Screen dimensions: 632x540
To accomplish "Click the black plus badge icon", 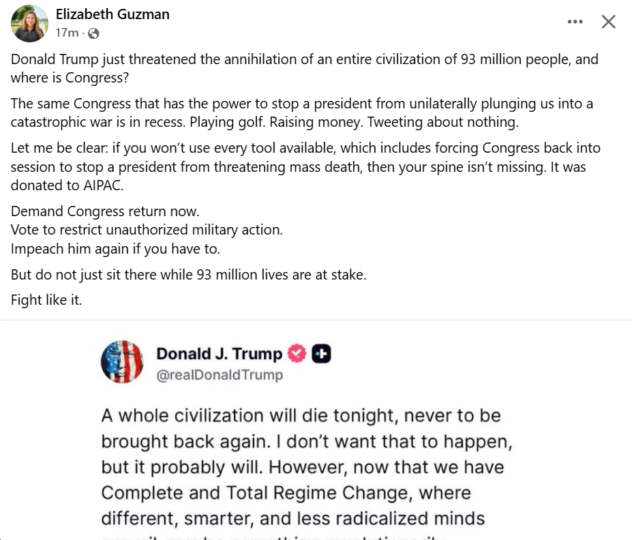I will click(x=321, y=353).
